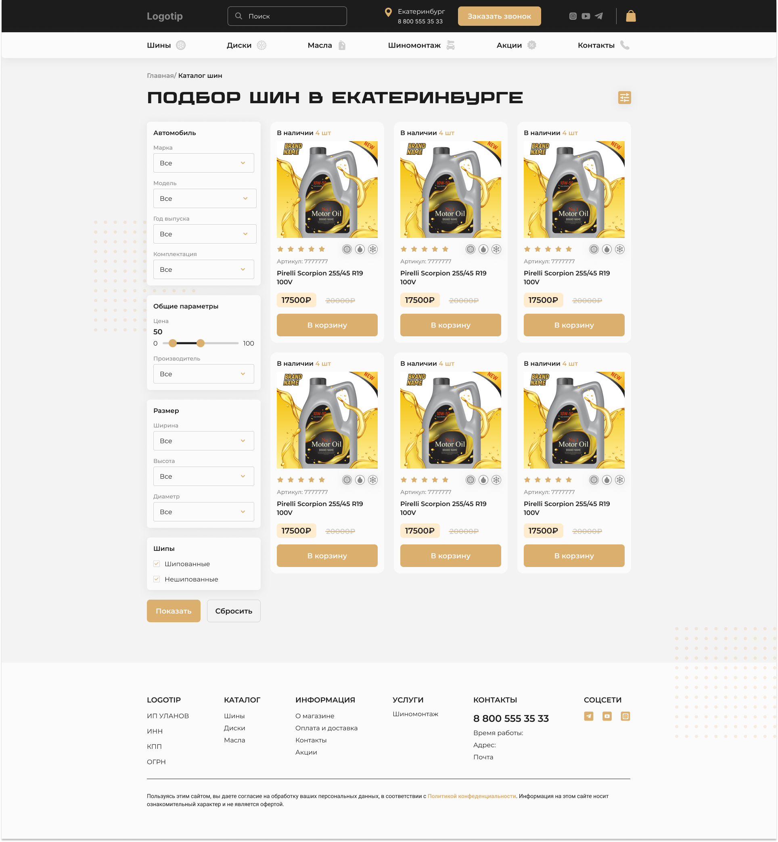This screenshot has width=778, height=842.
Task: Open the shopping bag cart icon
Action: pos(631,16)
